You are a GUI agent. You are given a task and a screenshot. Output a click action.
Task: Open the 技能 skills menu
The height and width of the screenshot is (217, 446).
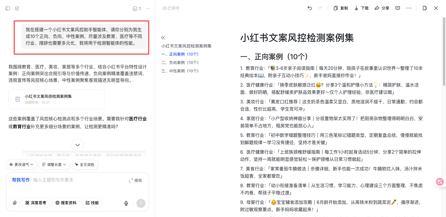92,203
